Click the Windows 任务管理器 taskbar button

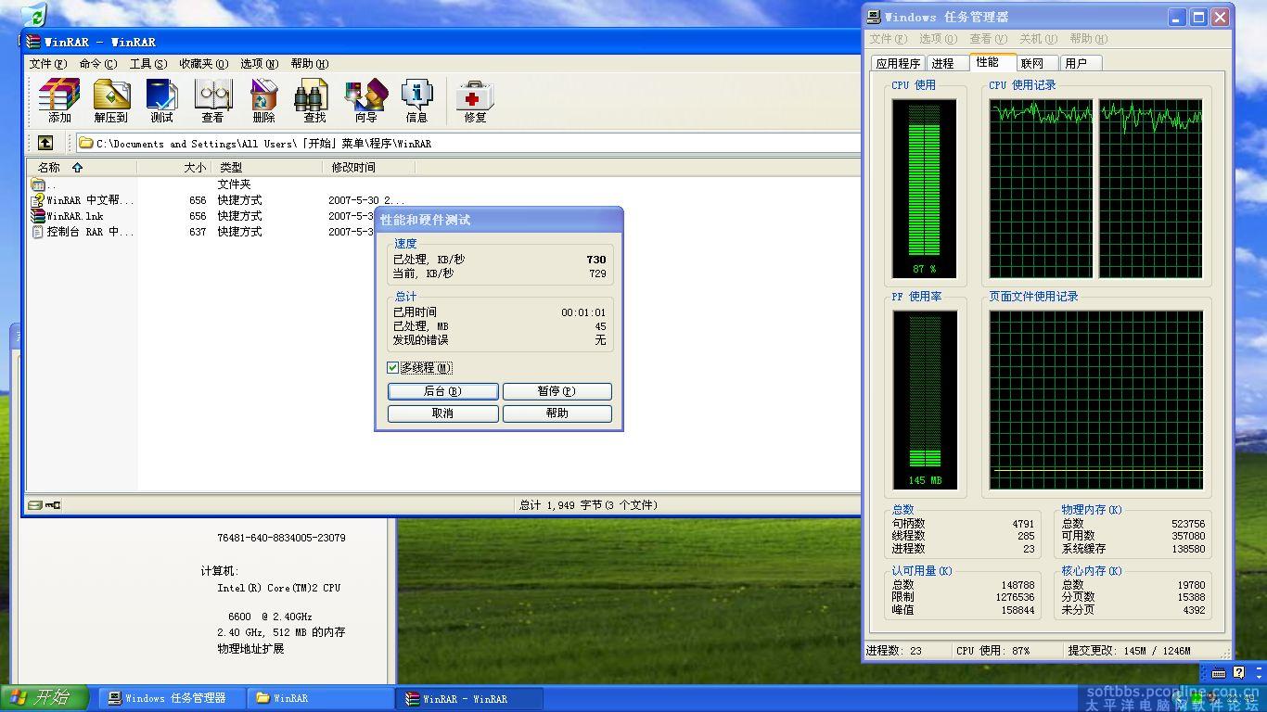(x=173, y=698)
